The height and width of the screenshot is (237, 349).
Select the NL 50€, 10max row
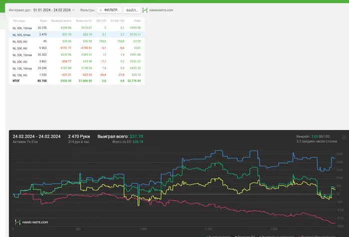[x=77, y=28]
